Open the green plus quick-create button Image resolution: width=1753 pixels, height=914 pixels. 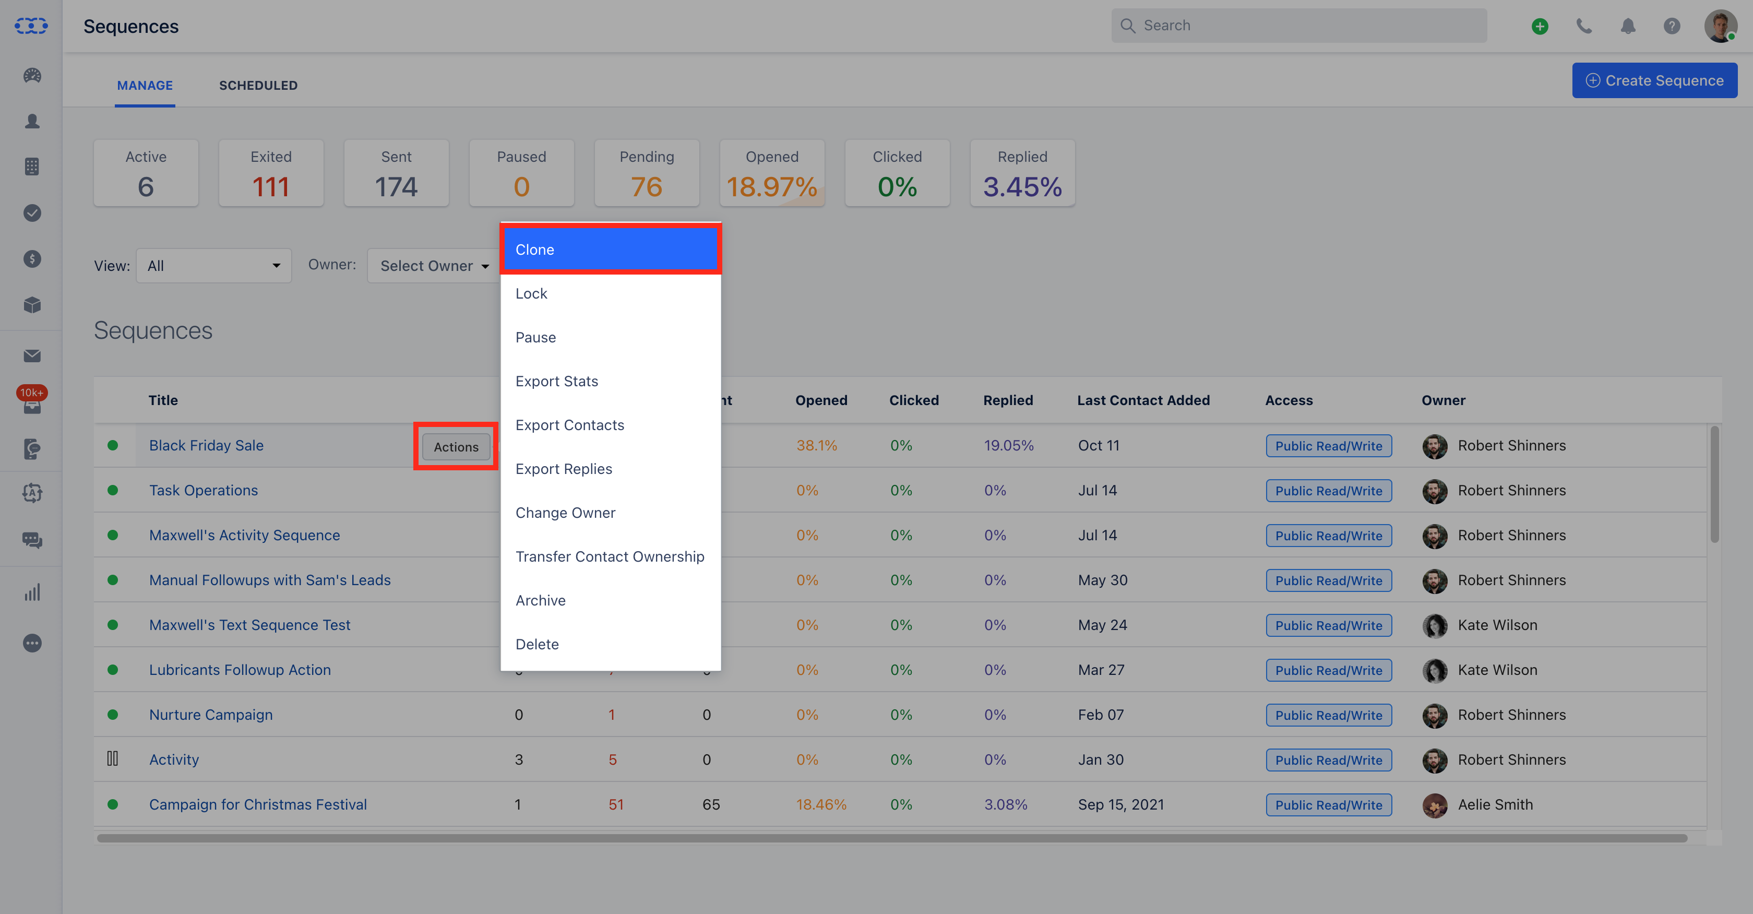point(1540,26)
